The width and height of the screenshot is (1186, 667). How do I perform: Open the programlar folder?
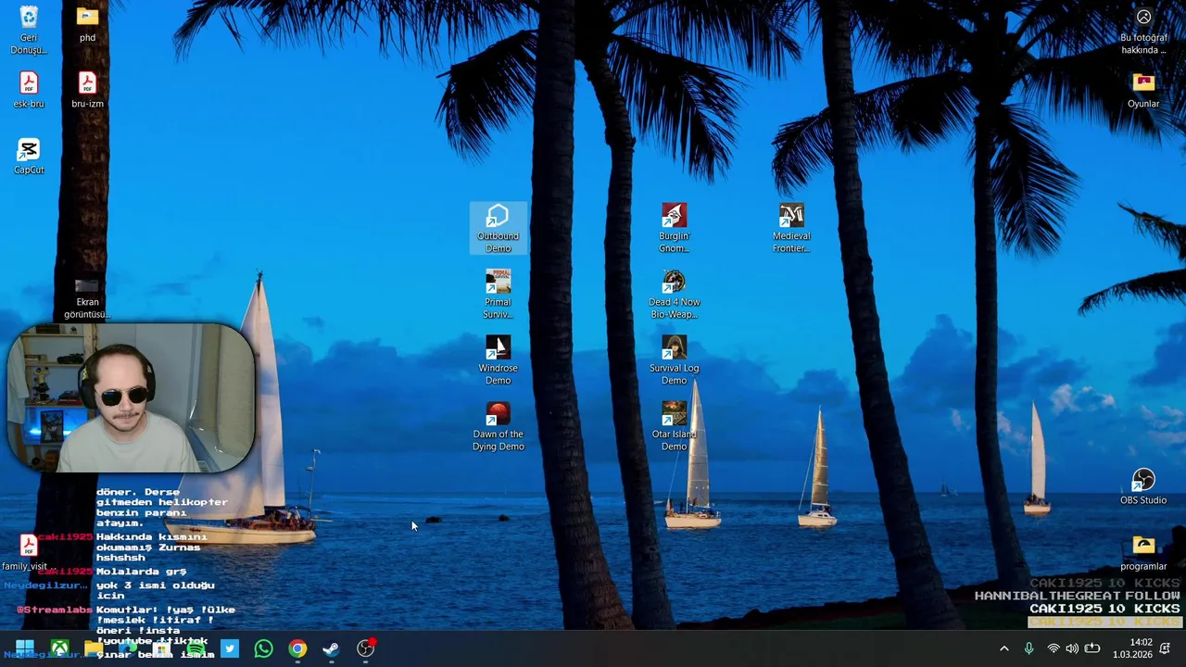[x=1143, y=552]
